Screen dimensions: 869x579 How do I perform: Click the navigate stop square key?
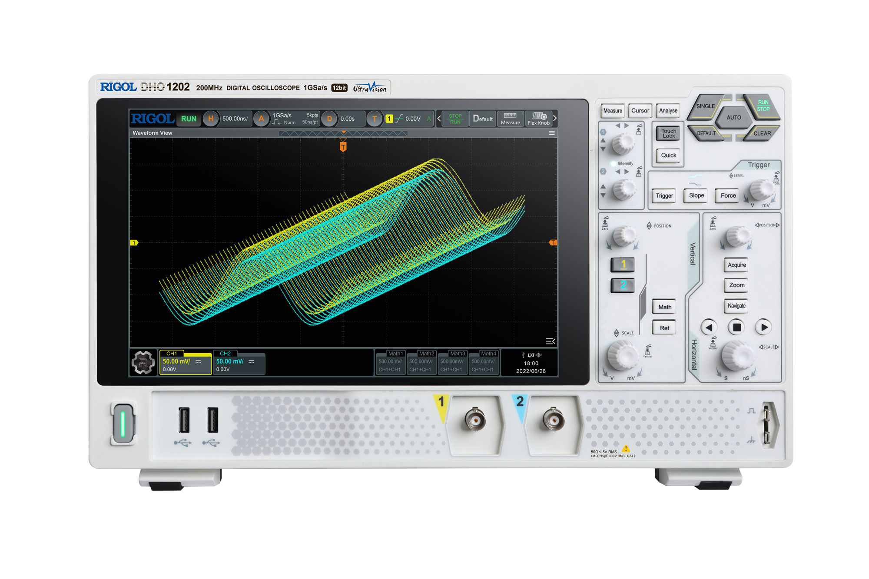[x=736, y=328]
